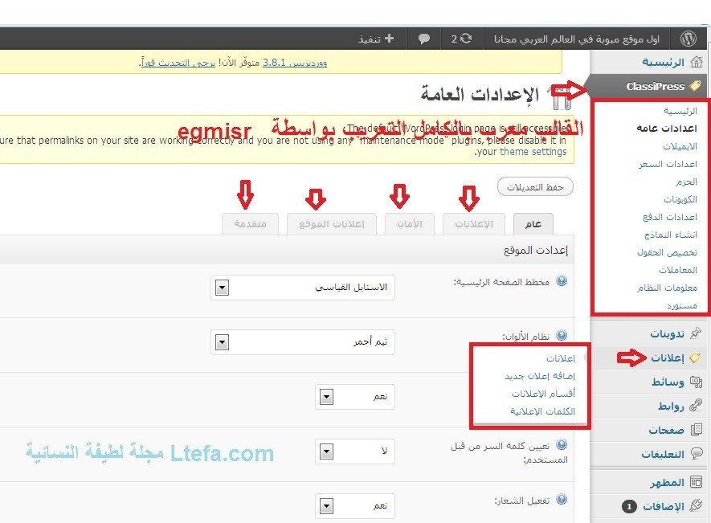
Task: Click the WordPress logo in admin bar
Action: tap(688, 39)
